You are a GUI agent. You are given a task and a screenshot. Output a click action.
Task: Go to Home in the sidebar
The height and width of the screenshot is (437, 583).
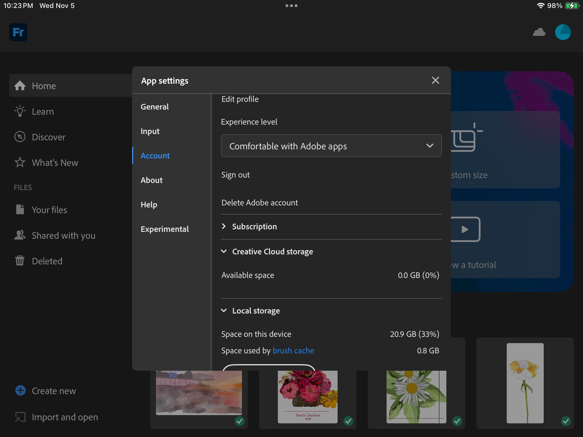pyautogui.click(x=44, y=86)
